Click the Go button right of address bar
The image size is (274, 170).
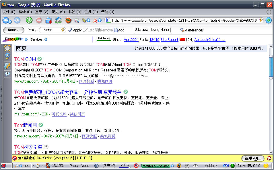pos(269,20)
